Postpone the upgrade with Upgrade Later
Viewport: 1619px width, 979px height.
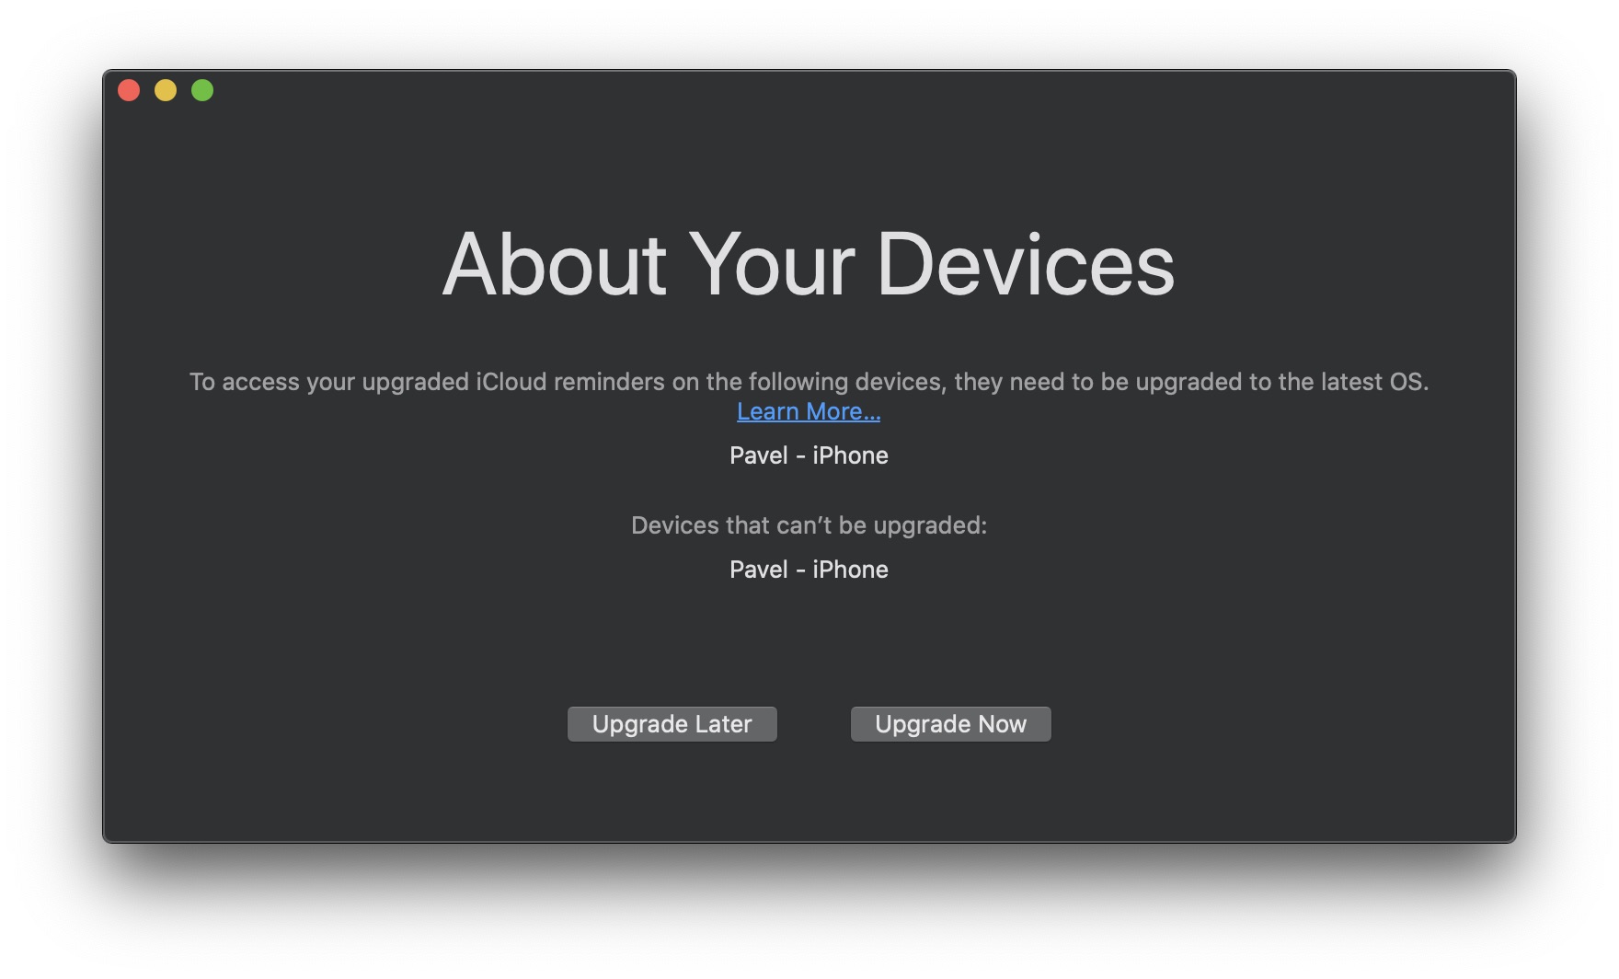pyautogui.click(x=672, y=724)
